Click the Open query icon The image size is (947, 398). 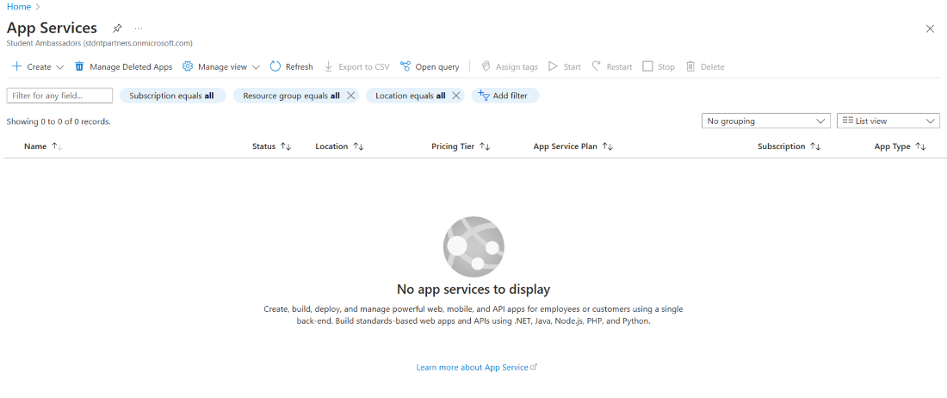(405, 66)
